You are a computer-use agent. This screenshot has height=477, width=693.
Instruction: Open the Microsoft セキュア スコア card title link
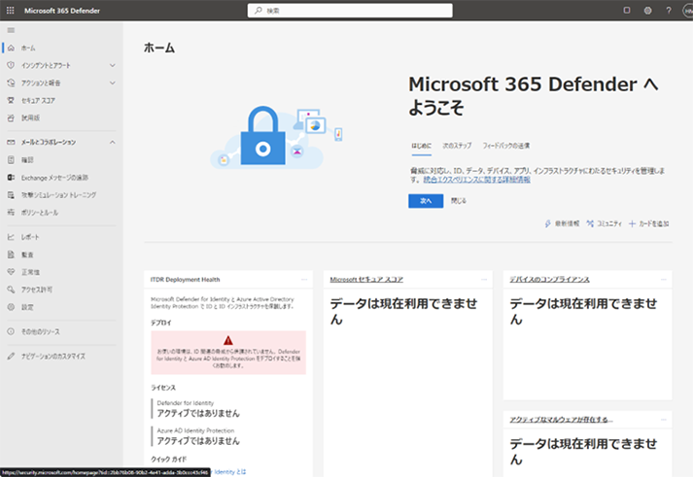click(x=366, y=279)
